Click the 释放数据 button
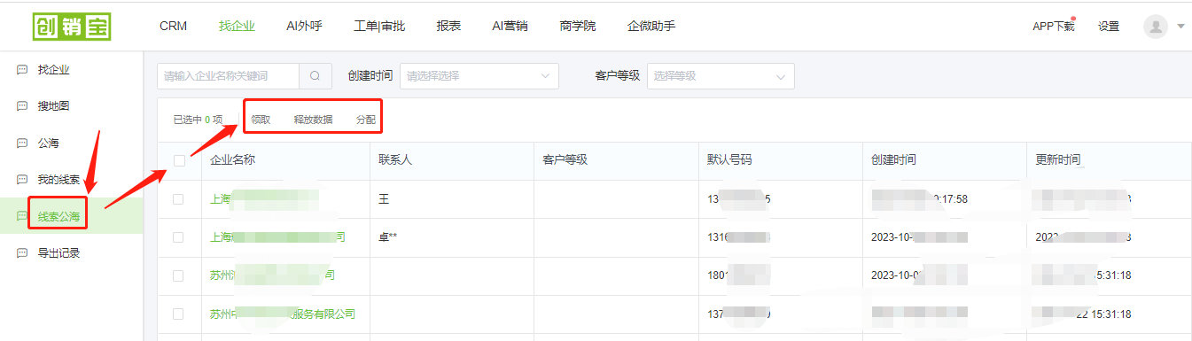The image size is (1192, 341). 314,120
